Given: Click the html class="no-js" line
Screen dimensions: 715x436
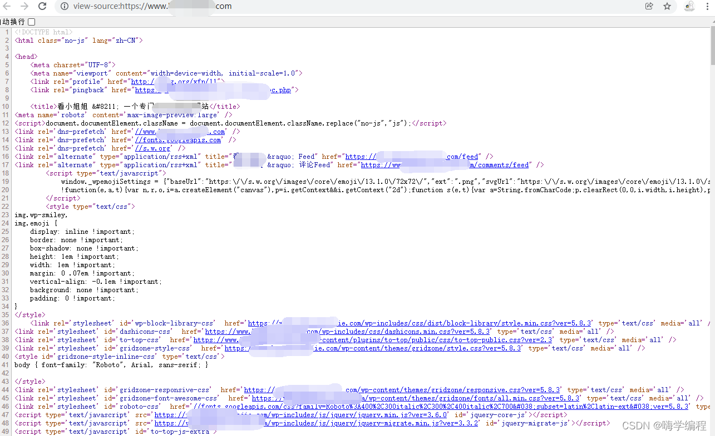Looking at the screenshot, I should tap(78, 40).
